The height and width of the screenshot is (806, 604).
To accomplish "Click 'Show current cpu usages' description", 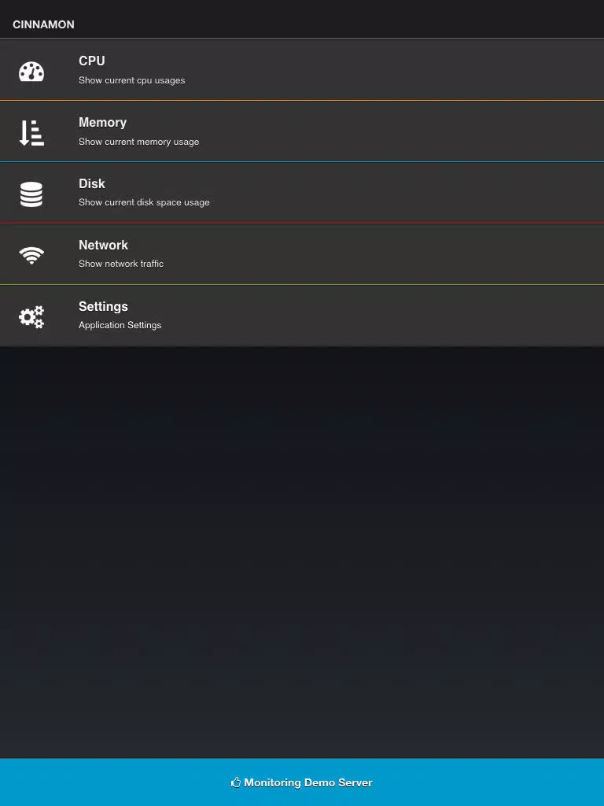I will tap(132, 80).
